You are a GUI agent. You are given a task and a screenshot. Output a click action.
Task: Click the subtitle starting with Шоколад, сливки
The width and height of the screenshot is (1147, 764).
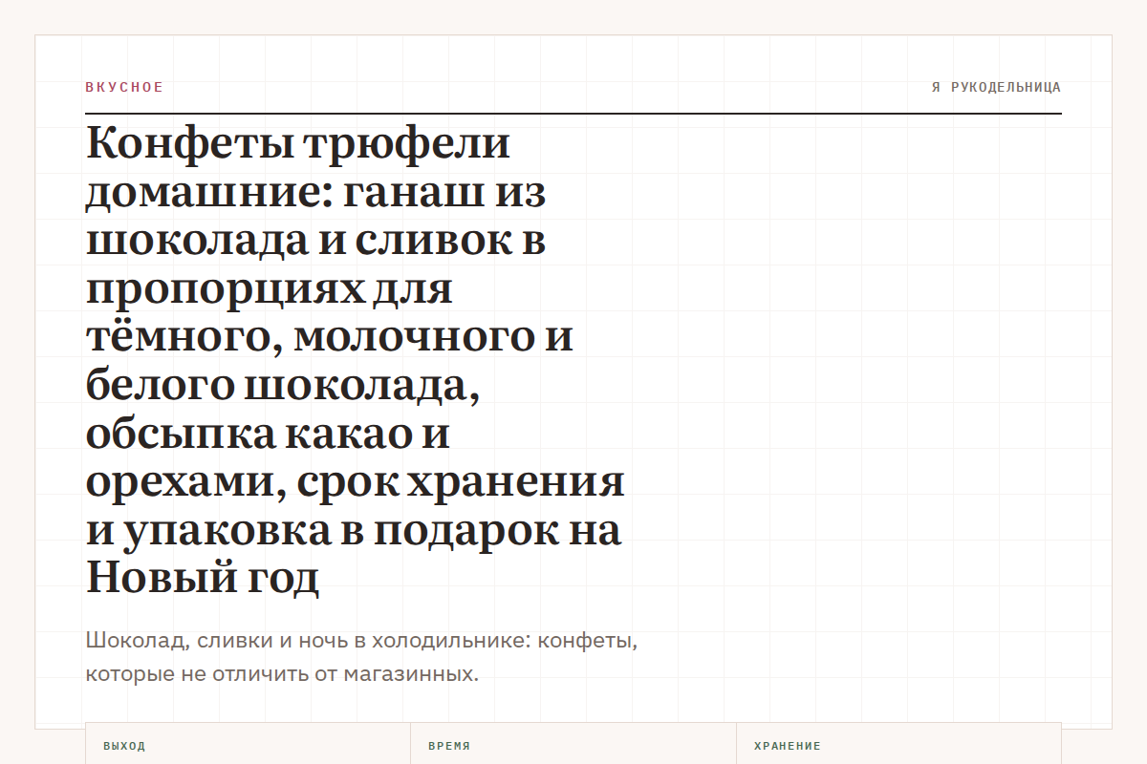pyautogui.click(x=361, y=657)
